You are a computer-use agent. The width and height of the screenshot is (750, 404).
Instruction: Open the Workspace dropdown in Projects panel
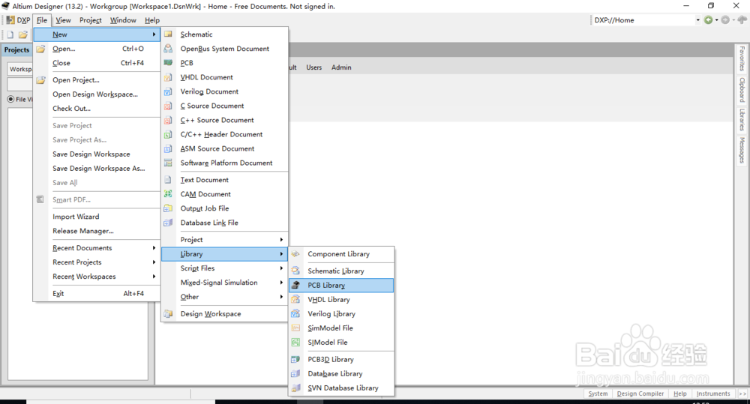20,69
